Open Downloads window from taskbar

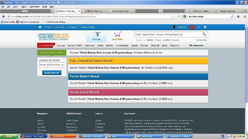[x=63, y=136]
